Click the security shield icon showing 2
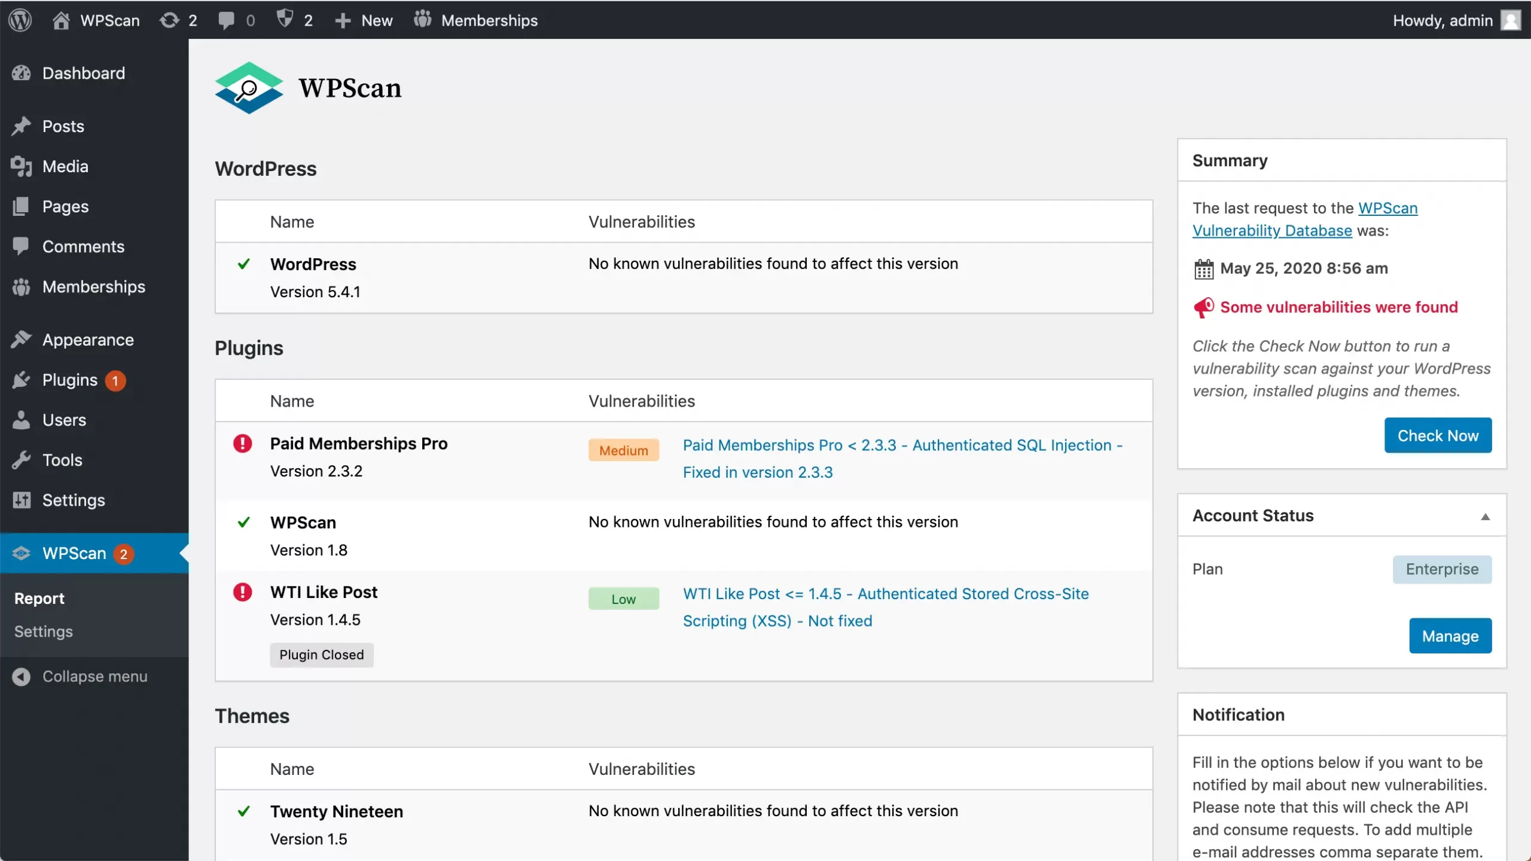The height and width of the screenshot is (861, 1531). 286,20
